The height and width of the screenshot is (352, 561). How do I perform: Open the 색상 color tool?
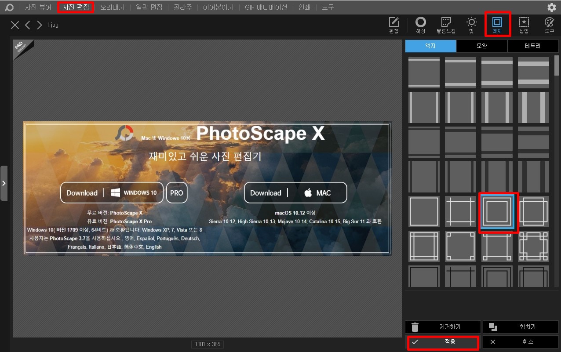421,25
